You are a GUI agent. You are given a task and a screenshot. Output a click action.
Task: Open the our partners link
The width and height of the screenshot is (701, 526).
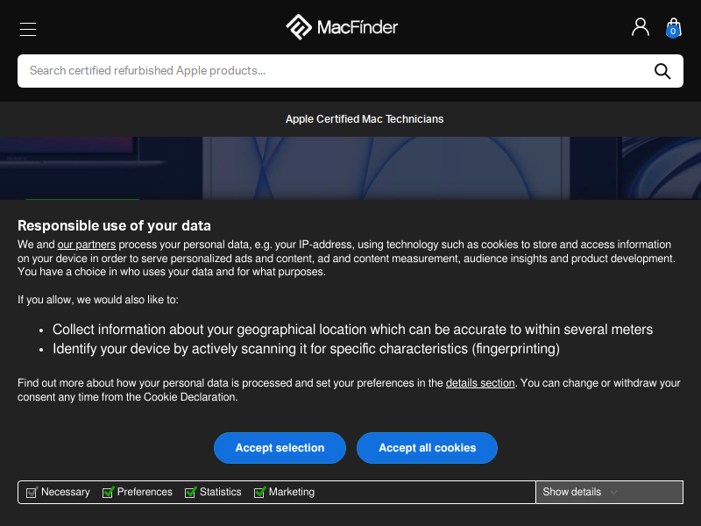pos(86,245)
